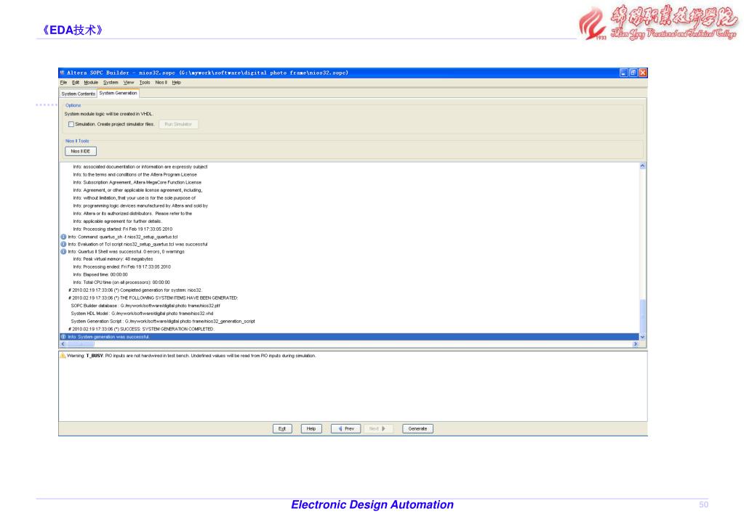Select the 'Peak virtual memory: 48 megabytes' line
Image resolution: width=744 pixels, height=514 pixels.
tap(113, 259)
